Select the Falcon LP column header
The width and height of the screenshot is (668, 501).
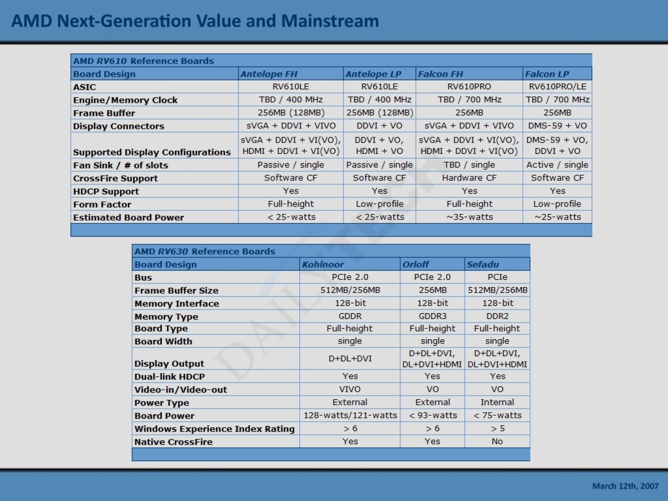coord(557,74)
